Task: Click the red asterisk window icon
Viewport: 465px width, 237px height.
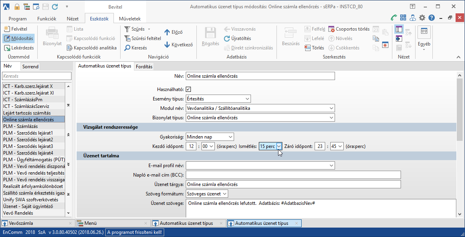Action: [x=385, y=45]
